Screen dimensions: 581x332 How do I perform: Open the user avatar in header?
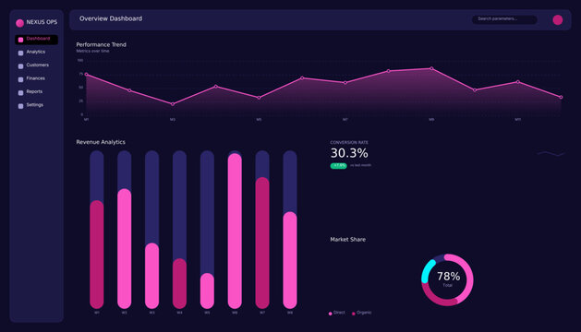click(x=557, y=19)
